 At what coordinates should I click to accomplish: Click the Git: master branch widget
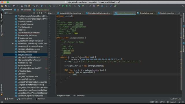pyautogui.click(x=171, y=102)
